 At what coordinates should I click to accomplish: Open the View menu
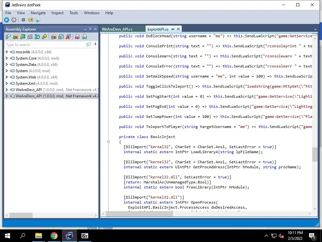[21, 13]
